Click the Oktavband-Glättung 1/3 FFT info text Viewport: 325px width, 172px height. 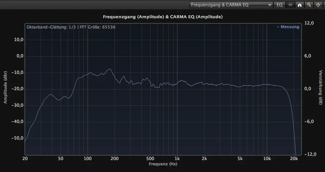pos(71,27)
